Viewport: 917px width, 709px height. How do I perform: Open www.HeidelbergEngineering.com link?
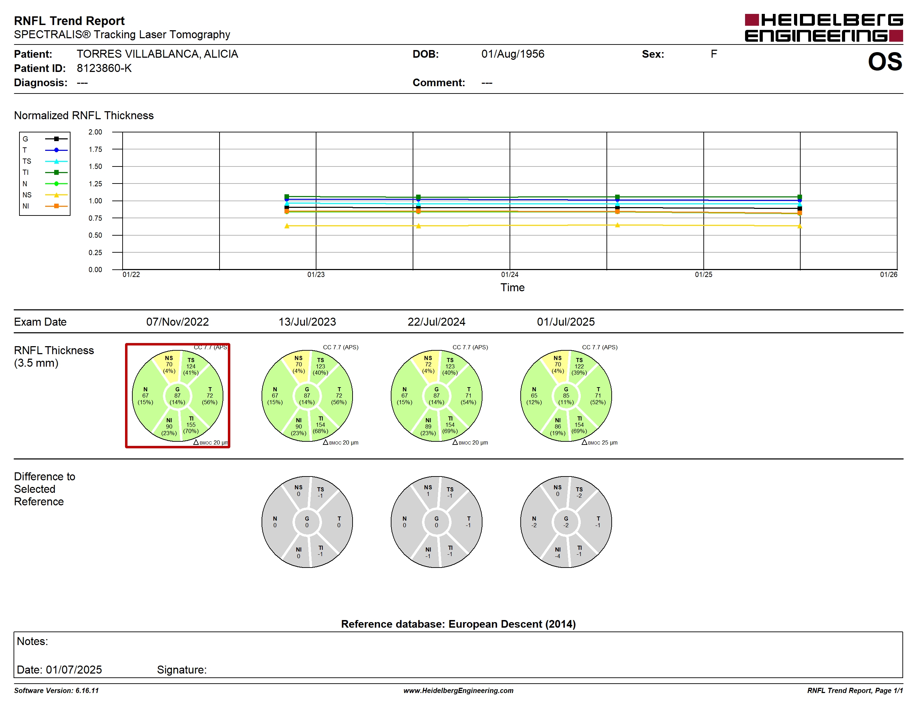tap(458, 691)
